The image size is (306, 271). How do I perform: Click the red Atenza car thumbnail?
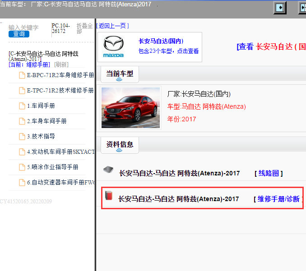(x=130, y=108)
